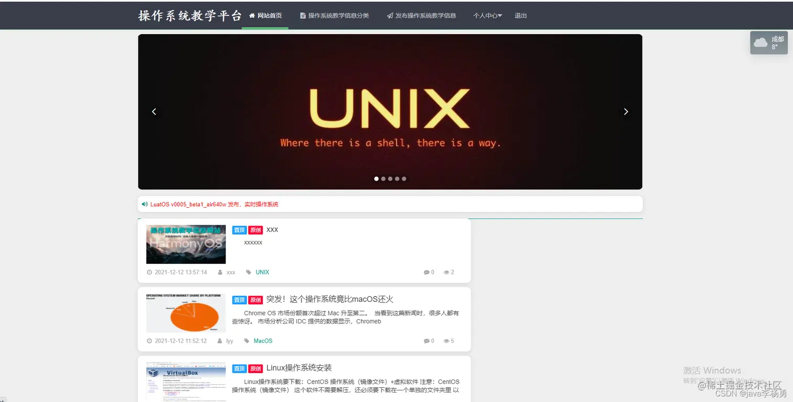
Task: Click user icon beside author xxx
Action: 220,272
